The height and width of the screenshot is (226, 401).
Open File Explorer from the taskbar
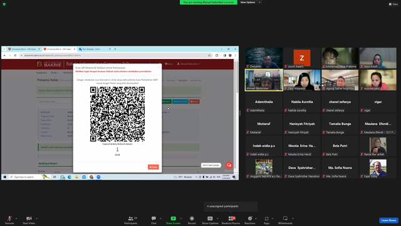76,177
